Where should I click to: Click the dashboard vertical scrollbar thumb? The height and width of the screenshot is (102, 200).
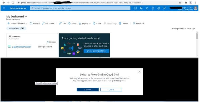coord(197,36)
